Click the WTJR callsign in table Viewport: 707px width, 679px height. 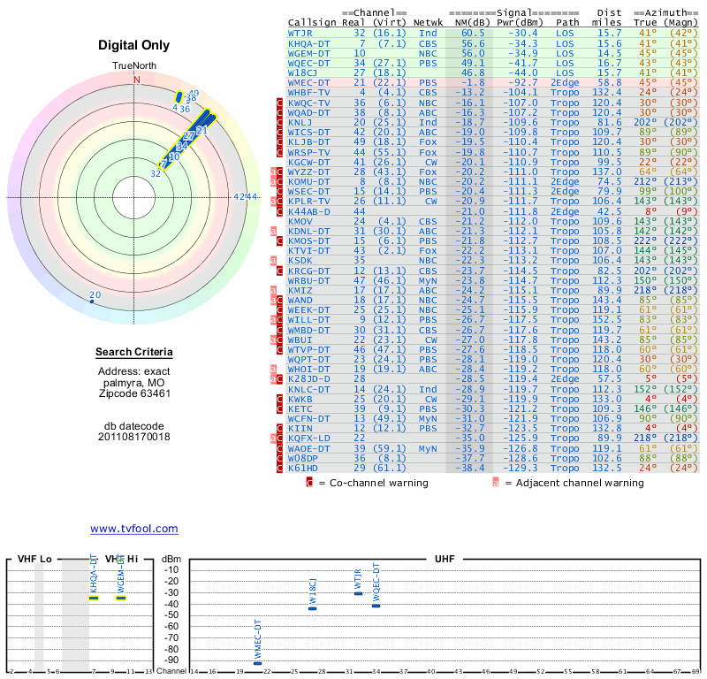(x=300, y=34)
